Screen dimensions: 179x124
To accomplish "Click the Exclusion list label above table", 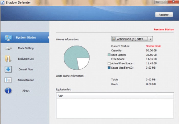I will click(x=64, y=90).
